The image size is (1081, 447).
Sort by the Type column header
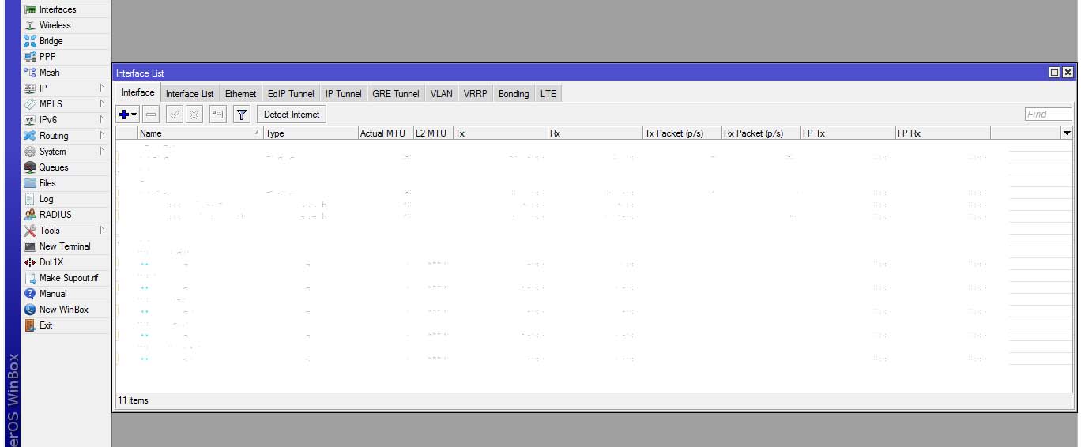(311, 133)
